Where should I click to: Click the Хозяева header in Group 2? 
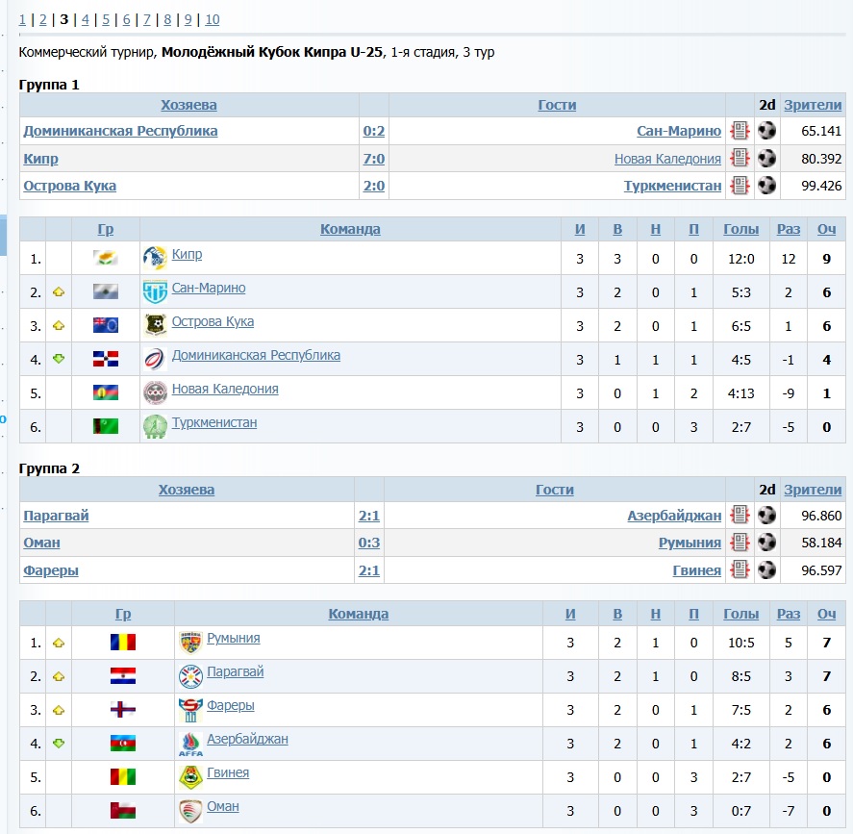[x=187, y=490]
